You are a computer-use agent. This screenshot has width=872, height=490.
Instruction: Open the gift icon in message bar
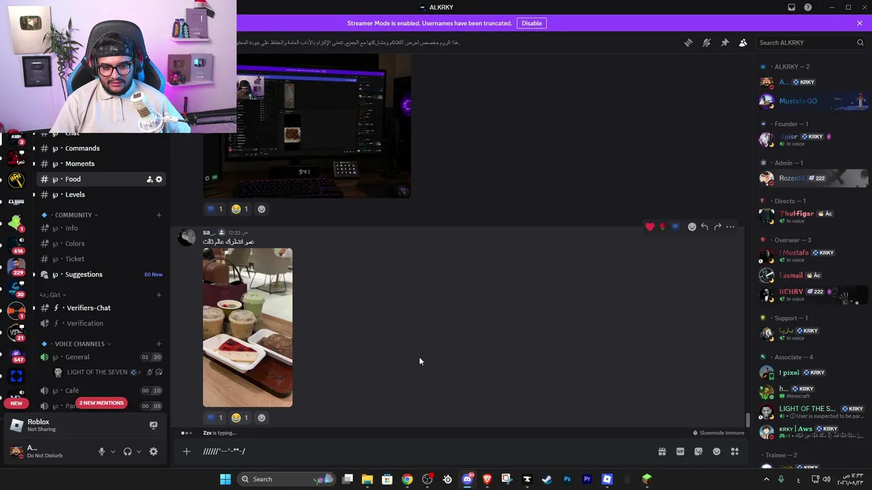click(661, 451)
